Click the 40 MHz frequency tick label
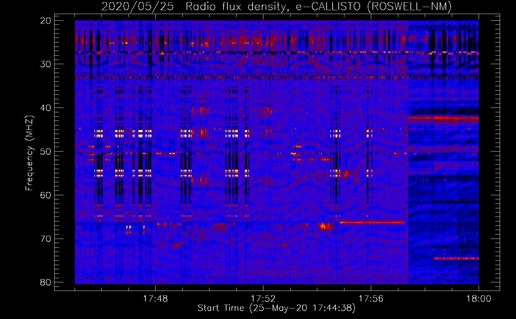 [46, 108]
